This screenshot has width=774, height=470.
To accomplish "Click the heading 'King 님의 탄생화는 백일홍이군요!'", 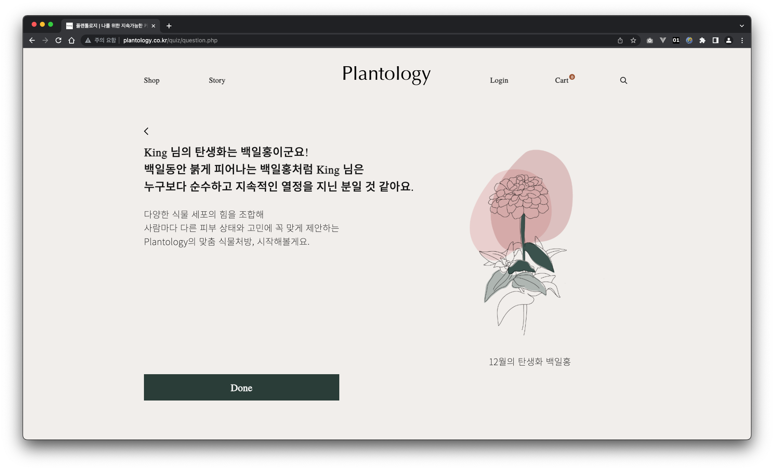I will (226, 152).
